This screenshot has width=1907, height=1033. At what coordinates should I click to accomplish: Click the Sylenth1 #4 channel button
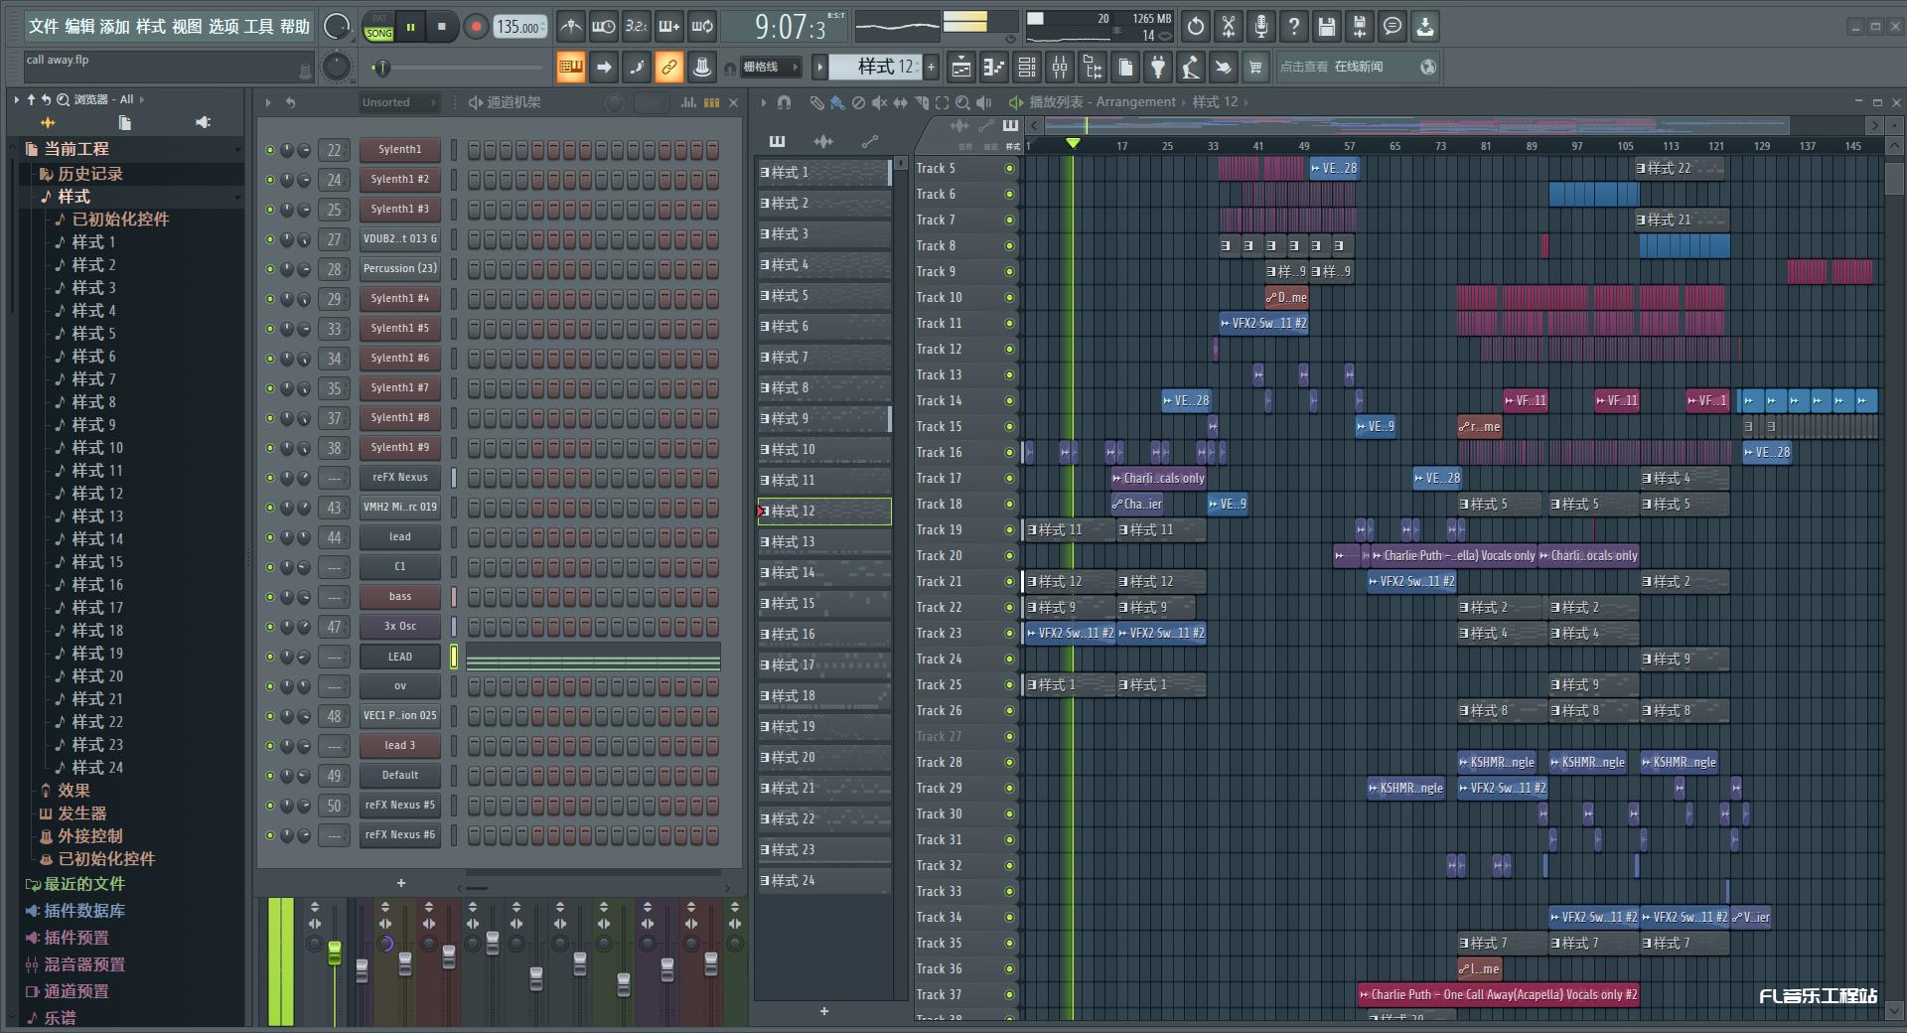point(399,299)
